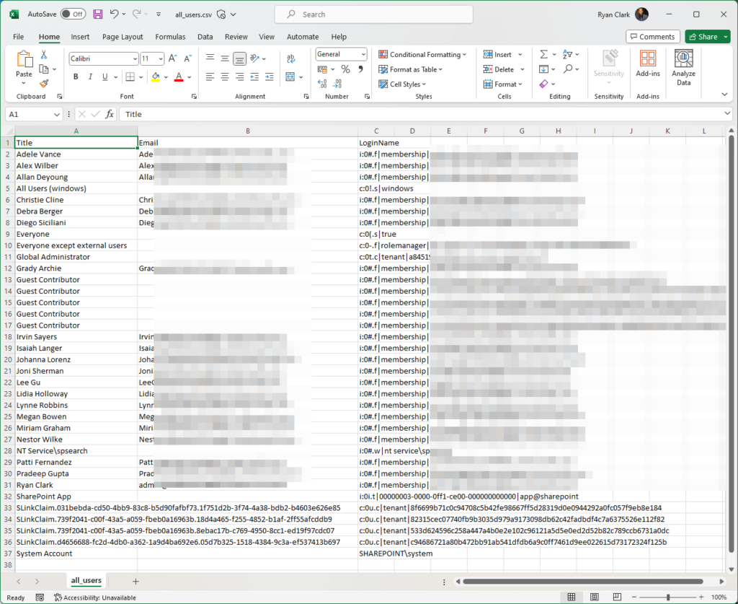The width and height of the screenshot is (738, 604).
Task: Click the Comma Style icon
Action: (x=360, y=69)
